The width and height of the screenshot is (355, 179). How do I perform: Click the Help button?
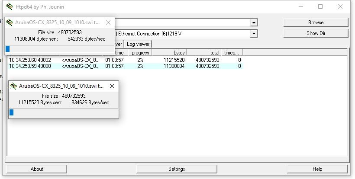(317, 169)
